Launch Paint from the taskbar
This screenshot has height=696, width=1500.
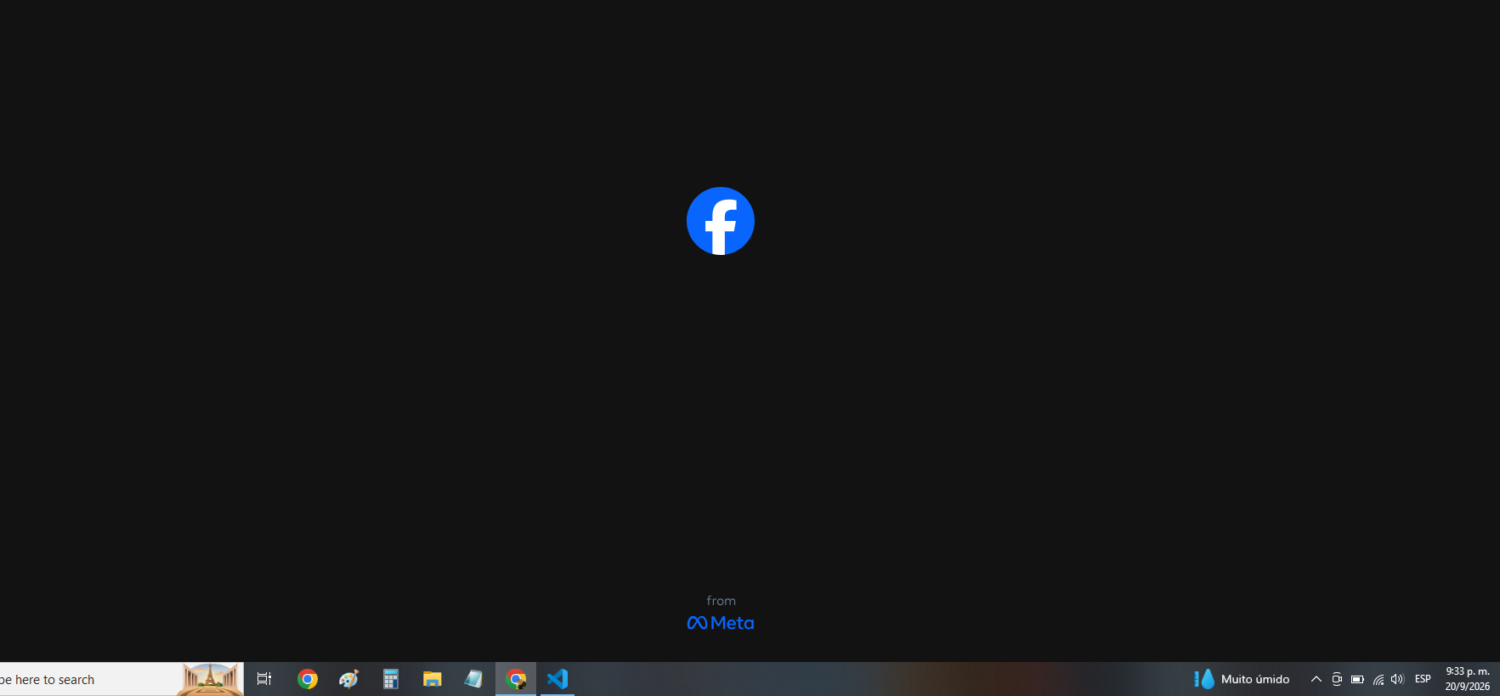pyautogui.click(x=348, y=679)
